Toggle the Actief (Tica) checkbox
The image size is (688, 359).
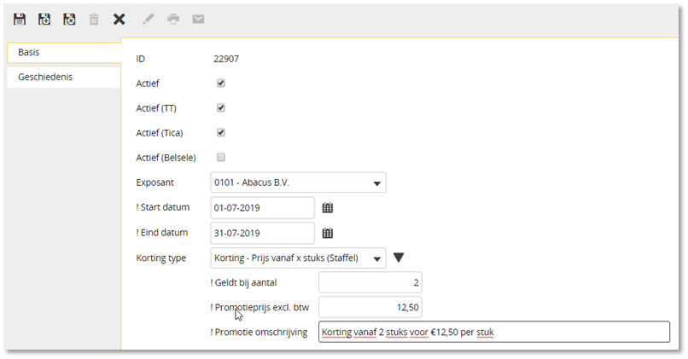(221, 132)
